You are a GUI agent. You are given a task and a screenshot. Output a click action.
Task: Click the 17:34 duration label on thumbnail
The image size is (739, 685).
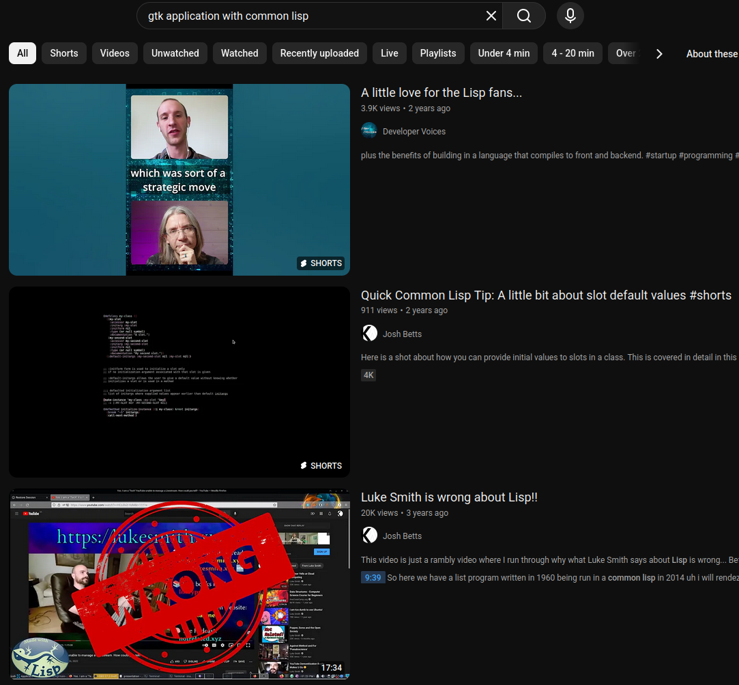[332, 667]
